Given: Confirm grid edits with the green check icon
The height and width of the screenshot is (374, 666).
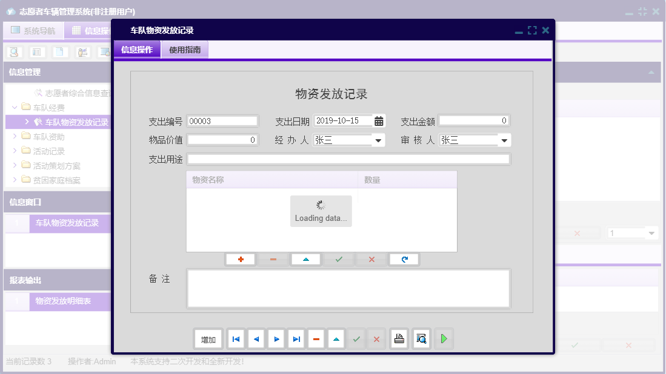Looking at the screenshot, I should point(338,259).
